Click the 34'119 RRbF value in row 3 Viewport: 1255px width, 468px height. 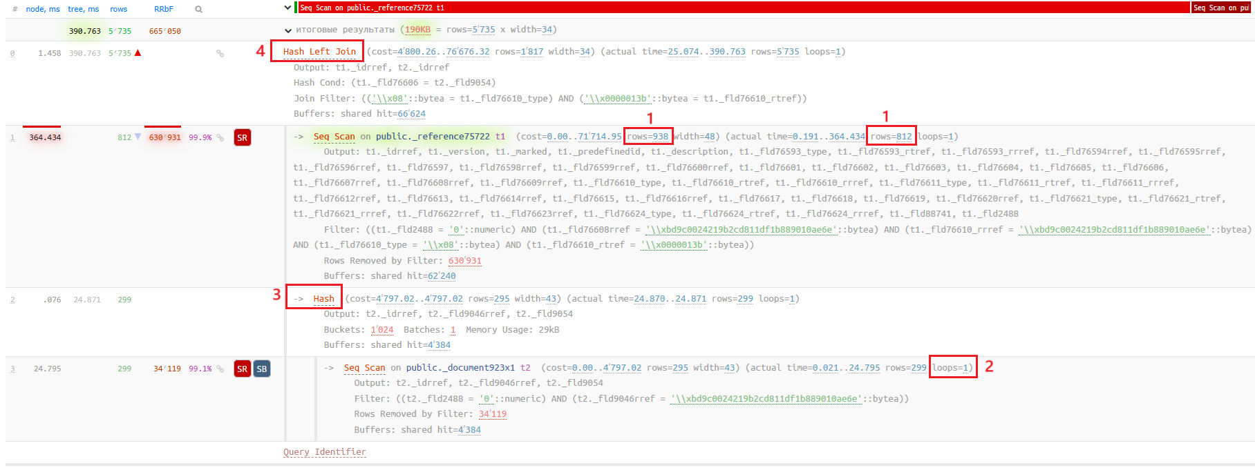(167, 369)
